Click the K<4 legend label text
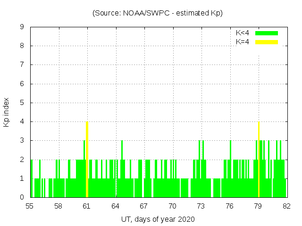 243,33
